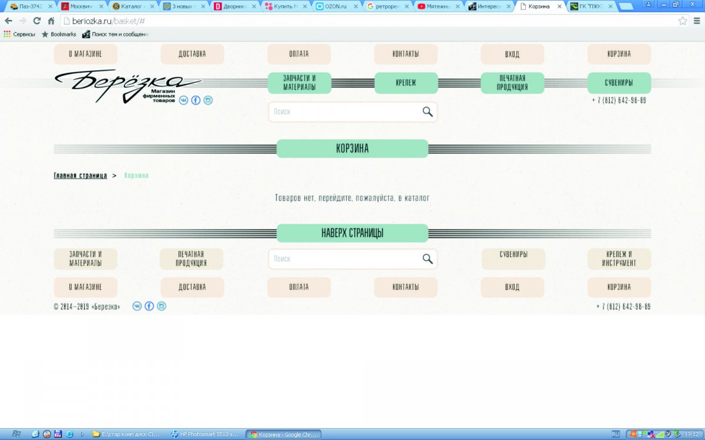Open footer ДОСТАВКА button
This screenshot has height=440, width=705.
coord(192,287)
